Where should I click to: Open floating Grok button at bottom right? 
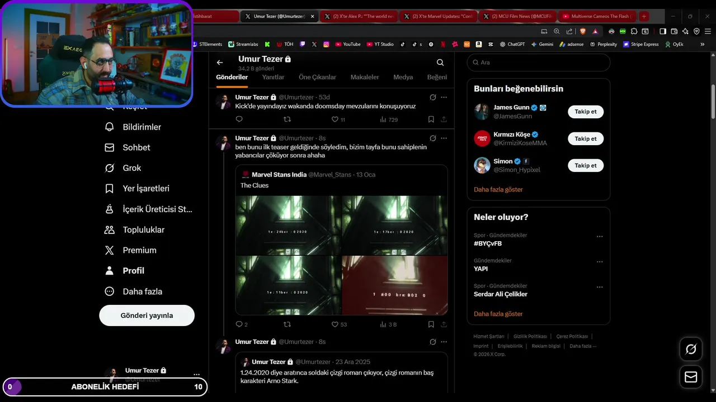[x=691, y=350]
